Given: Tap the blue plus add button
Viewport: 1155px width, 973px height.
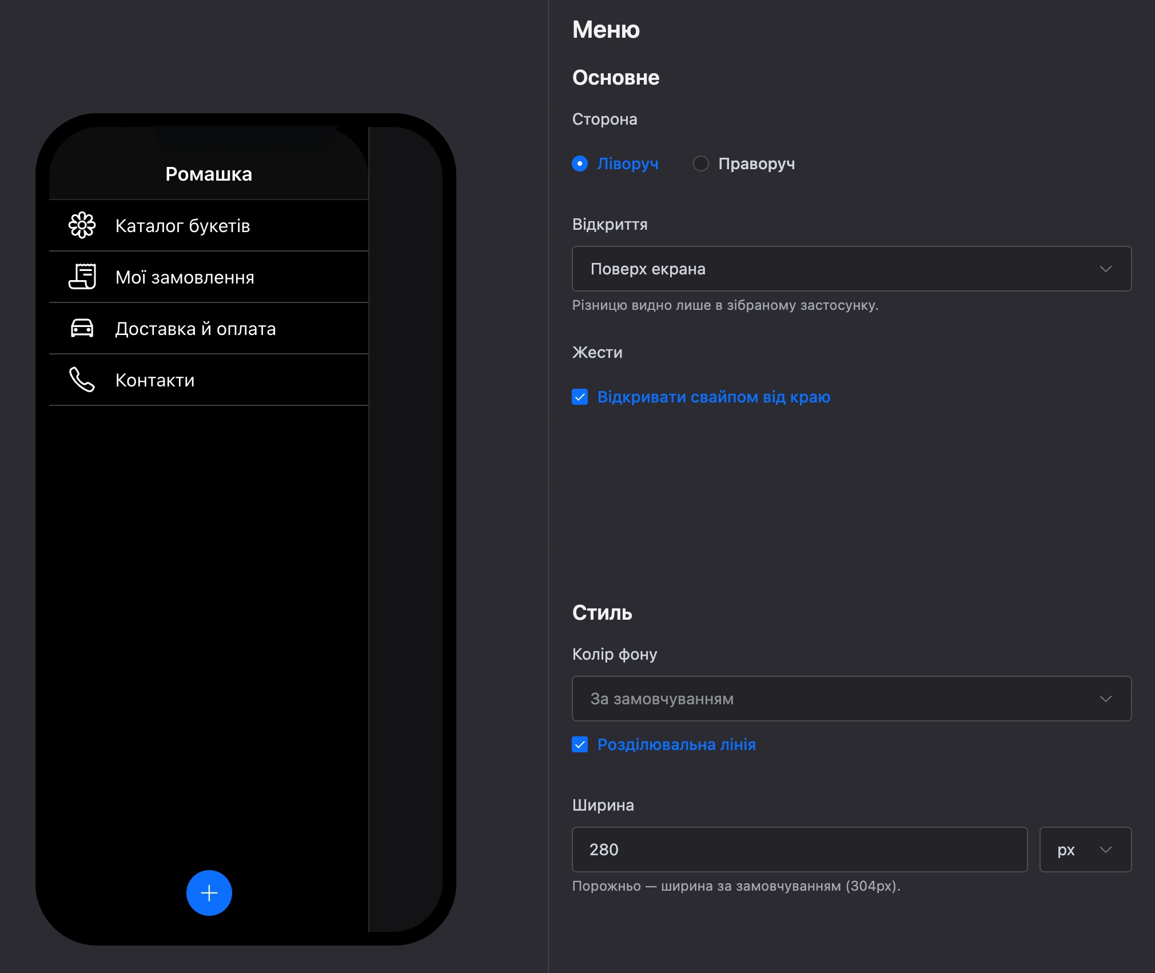Looking at the screenshot, I should [x=209, y=893].
